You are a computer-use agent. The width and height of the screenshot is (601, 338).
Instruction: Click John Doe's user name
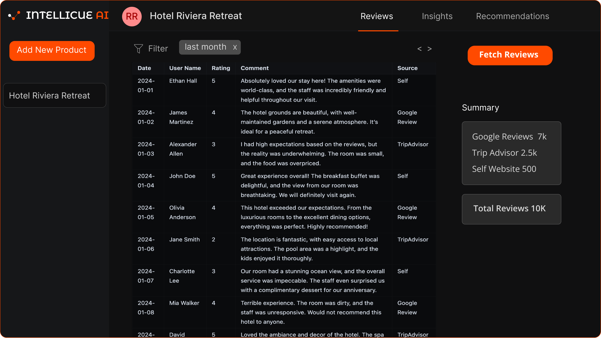click(182, 176)
